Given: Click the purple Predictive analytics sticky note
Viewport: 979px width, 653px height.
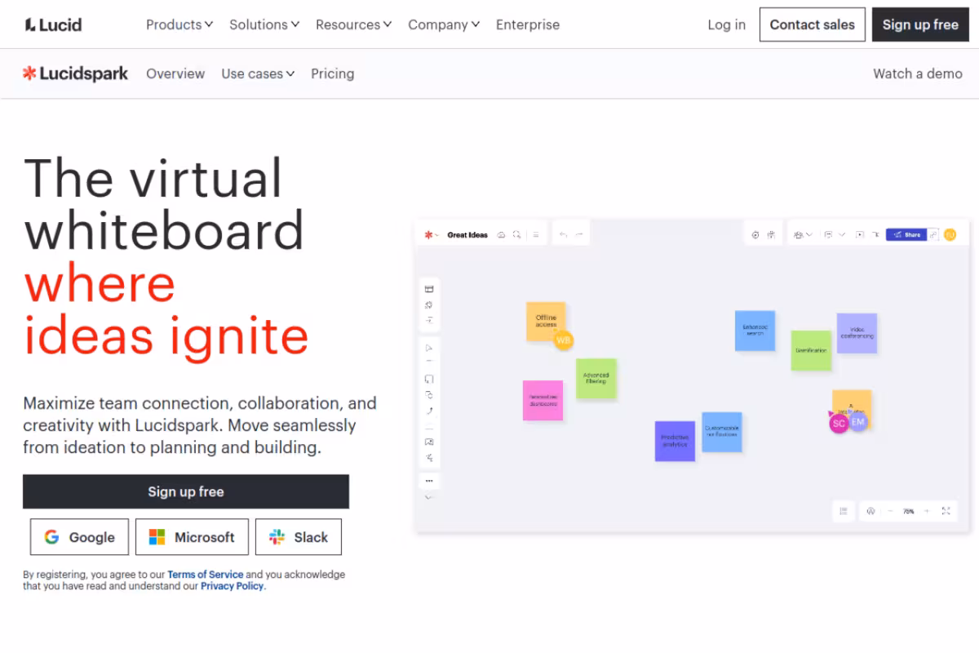Looking at the screenshot, I should (x=675, y=441).
